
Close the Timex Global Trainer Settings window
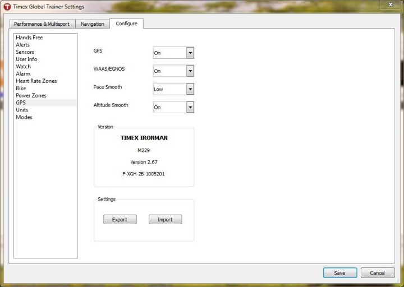point(391,4)
